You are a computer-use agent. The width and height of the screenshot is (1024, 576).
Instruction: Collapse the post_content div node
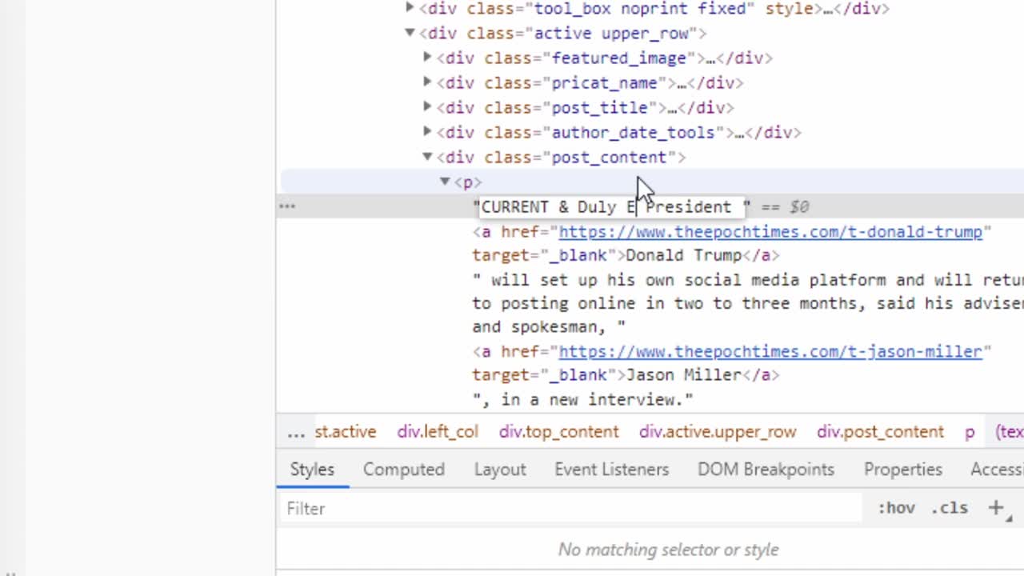click(x=427, y=157)
